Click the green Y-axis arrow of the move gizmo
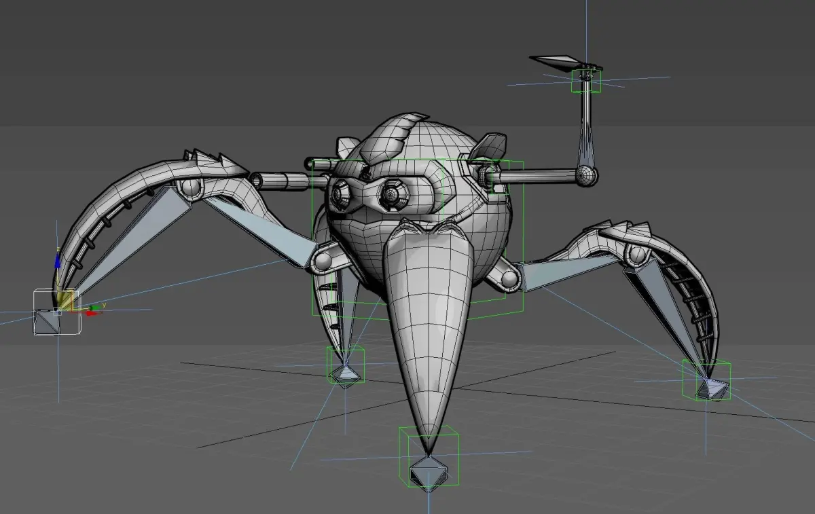The height and width of the screenshot is (514, 815). [97, 307]
